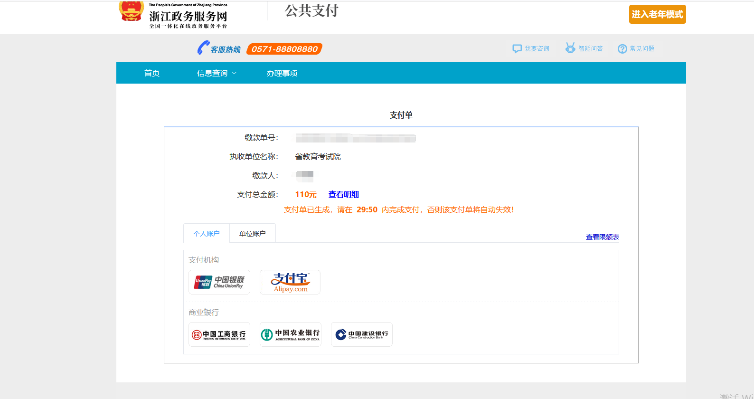Image resolution: width=754 pixels, height=399 pixels.
Task: Click the customer hotline phone icon
Action: click(x=203, y=48)
